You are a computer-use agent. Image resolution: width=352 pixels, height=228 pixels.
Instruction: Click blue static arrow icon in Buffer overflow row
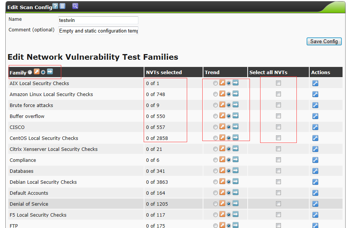click(236, 116)
